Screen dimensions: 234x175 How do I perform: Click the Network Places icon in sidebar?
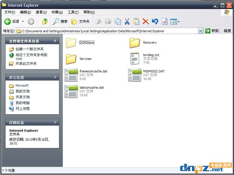[11, 109]
